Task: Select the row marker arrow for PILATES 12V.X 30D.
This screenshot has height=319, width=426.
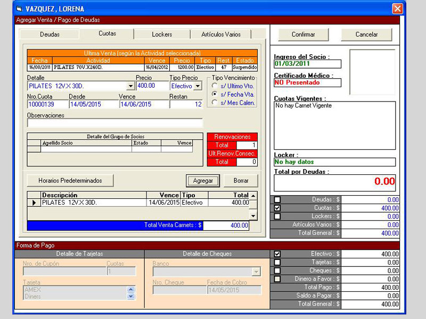Action: coord(34,203)
